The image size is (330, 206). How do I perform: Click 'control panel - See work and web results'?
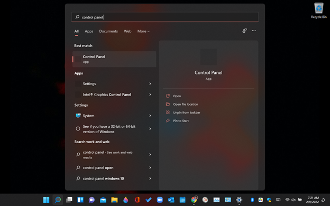click(x=107, y=155)
